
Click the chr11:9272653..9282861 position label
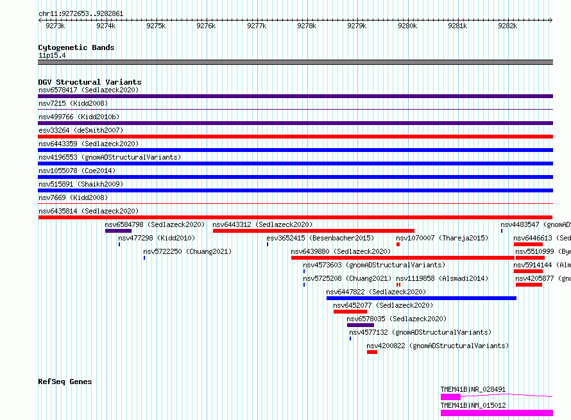pos(81,14)
